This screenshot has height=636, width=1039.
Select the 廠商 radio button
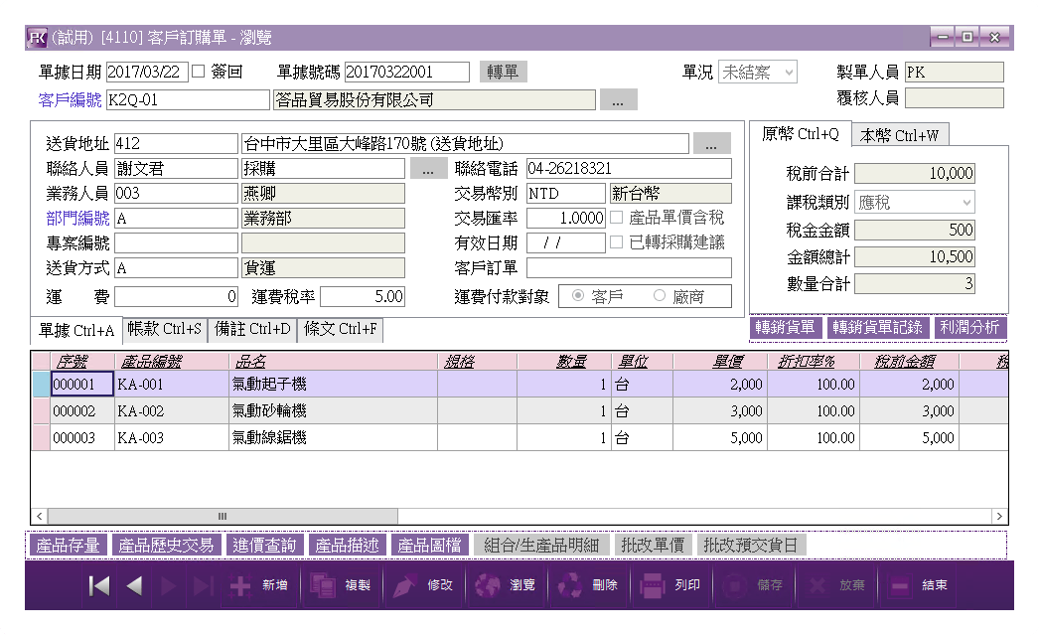pyautogui.click(x=660, y=296)
